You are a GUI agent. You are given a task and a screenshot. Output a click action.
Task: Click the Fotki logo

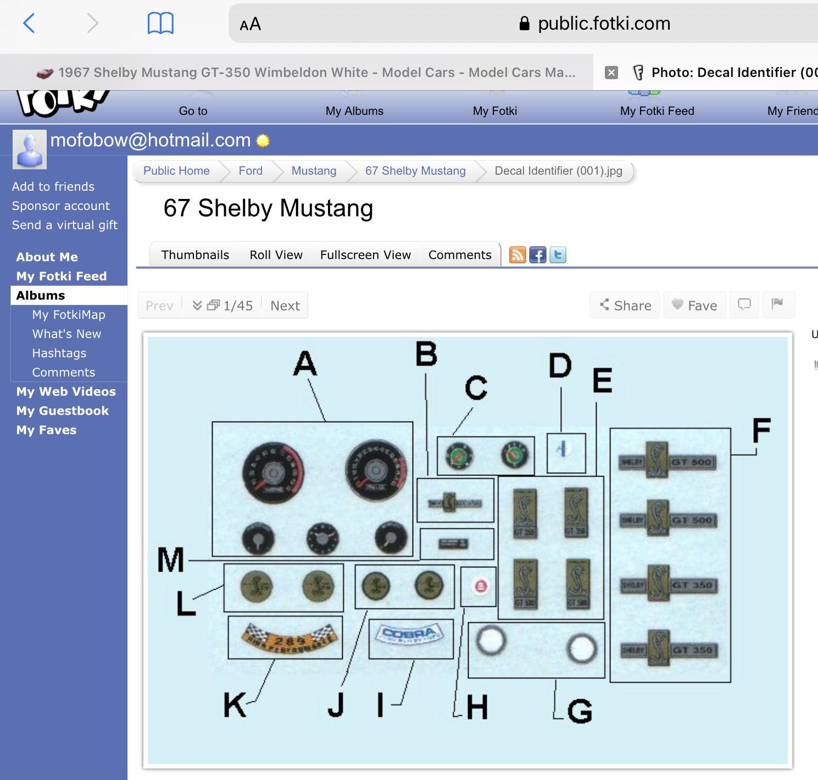pos(63,103)
